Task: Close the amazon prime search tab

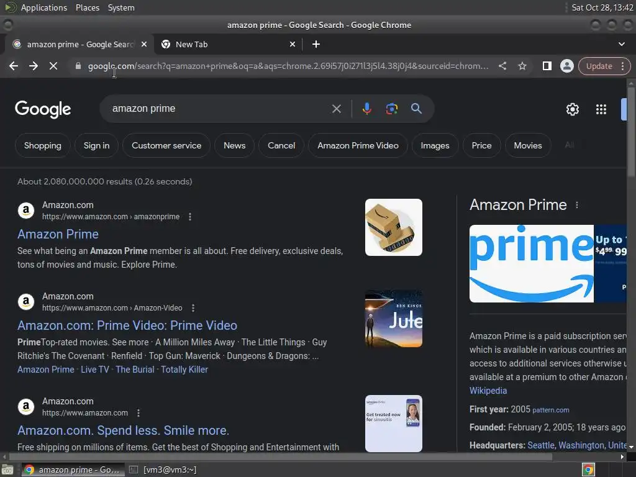Action: click(144, 44)
